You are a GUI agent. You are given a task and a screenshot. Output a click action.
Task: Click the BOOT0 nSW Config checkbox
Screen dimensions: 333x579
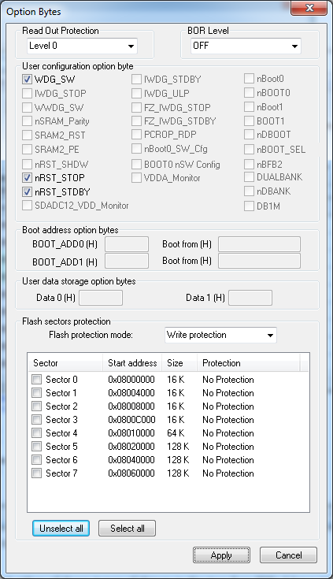tap(137, 164)
